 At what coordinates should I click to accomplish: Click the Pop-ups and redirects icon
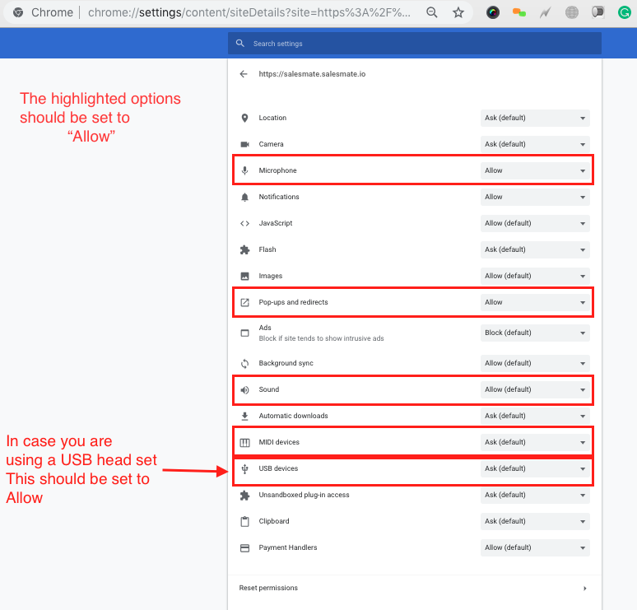click(244, 302)
